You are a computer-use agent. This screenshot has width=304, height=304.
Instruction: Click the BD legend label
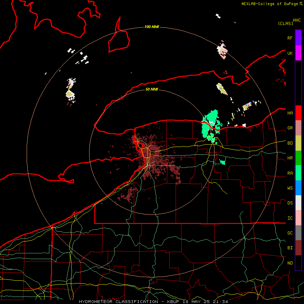(x=290, y=143)
